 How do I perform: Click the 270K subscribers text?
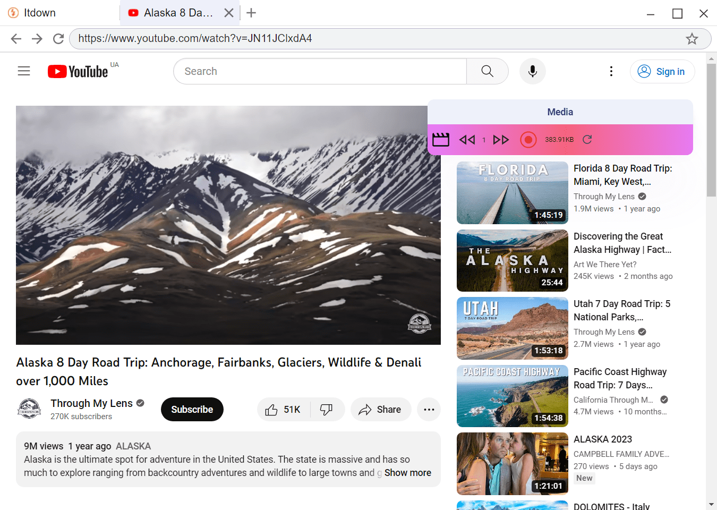(x=81, y=416)
